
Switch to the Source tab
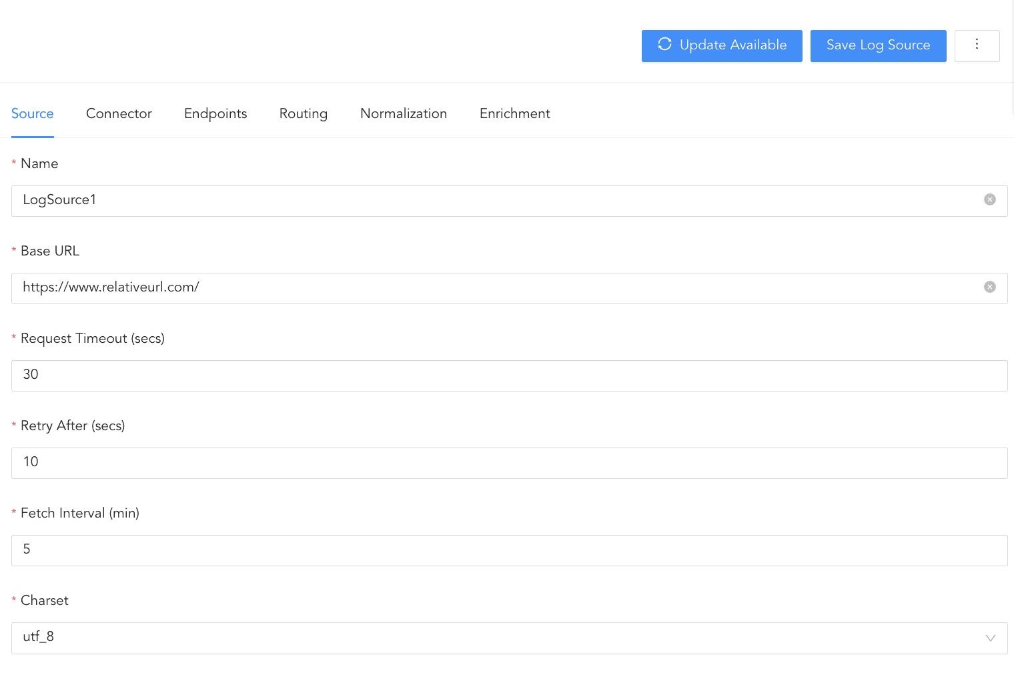pyautogui.click(x=33, y=113)
